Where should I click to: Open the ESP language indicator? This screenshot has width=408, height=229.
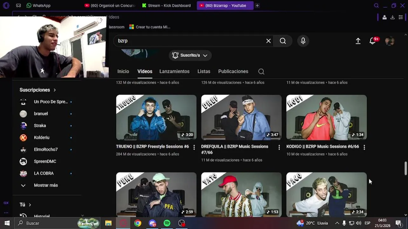(368, 223)
